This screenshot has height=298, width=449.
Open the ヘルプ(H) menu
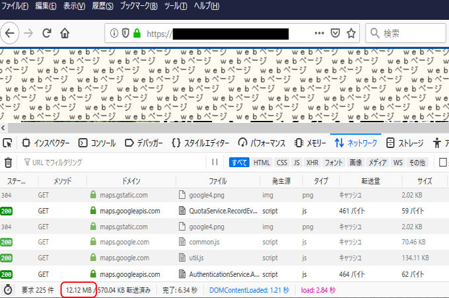tap(207, 6)
